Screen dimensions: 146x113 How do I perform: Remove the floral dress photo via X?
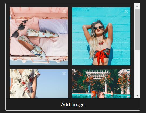64,73
